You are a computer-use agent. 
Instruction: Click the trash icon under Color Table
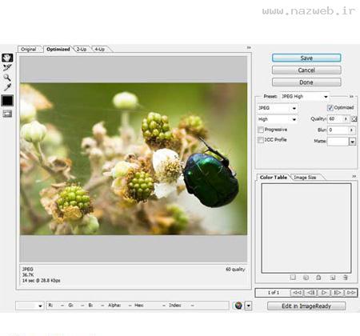(x=345, y=278)
